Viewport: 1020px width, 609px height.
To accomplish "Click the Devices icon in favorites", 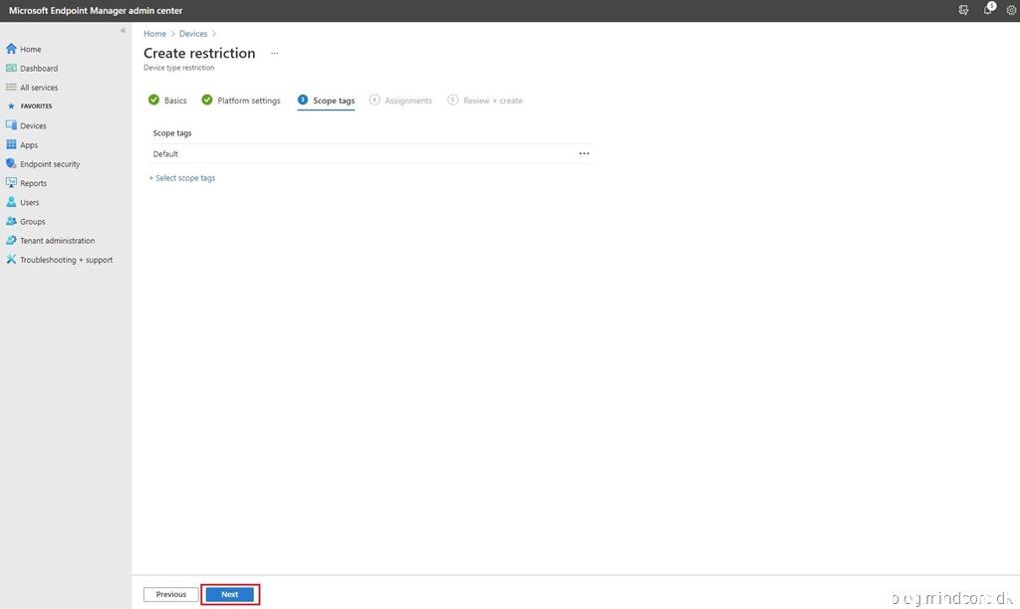I will pos(12,126).
